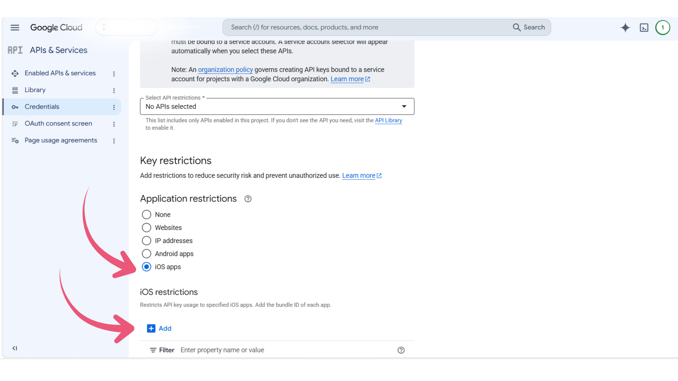The image size is (678, 381).
Task: Go to the Library page
Action: pos(35,90)
